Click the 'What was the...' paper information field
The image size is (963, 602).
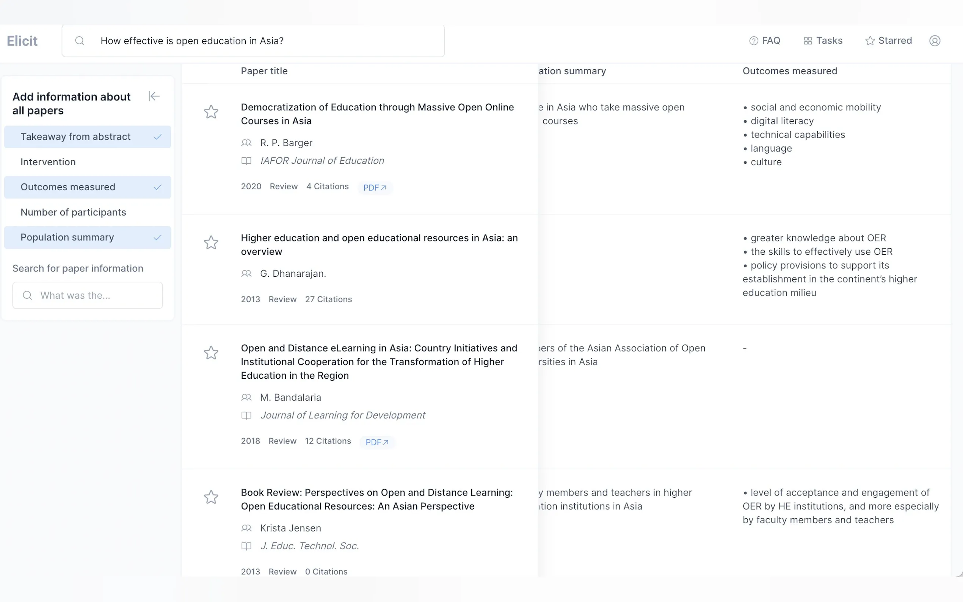click(x=88, y=295)
